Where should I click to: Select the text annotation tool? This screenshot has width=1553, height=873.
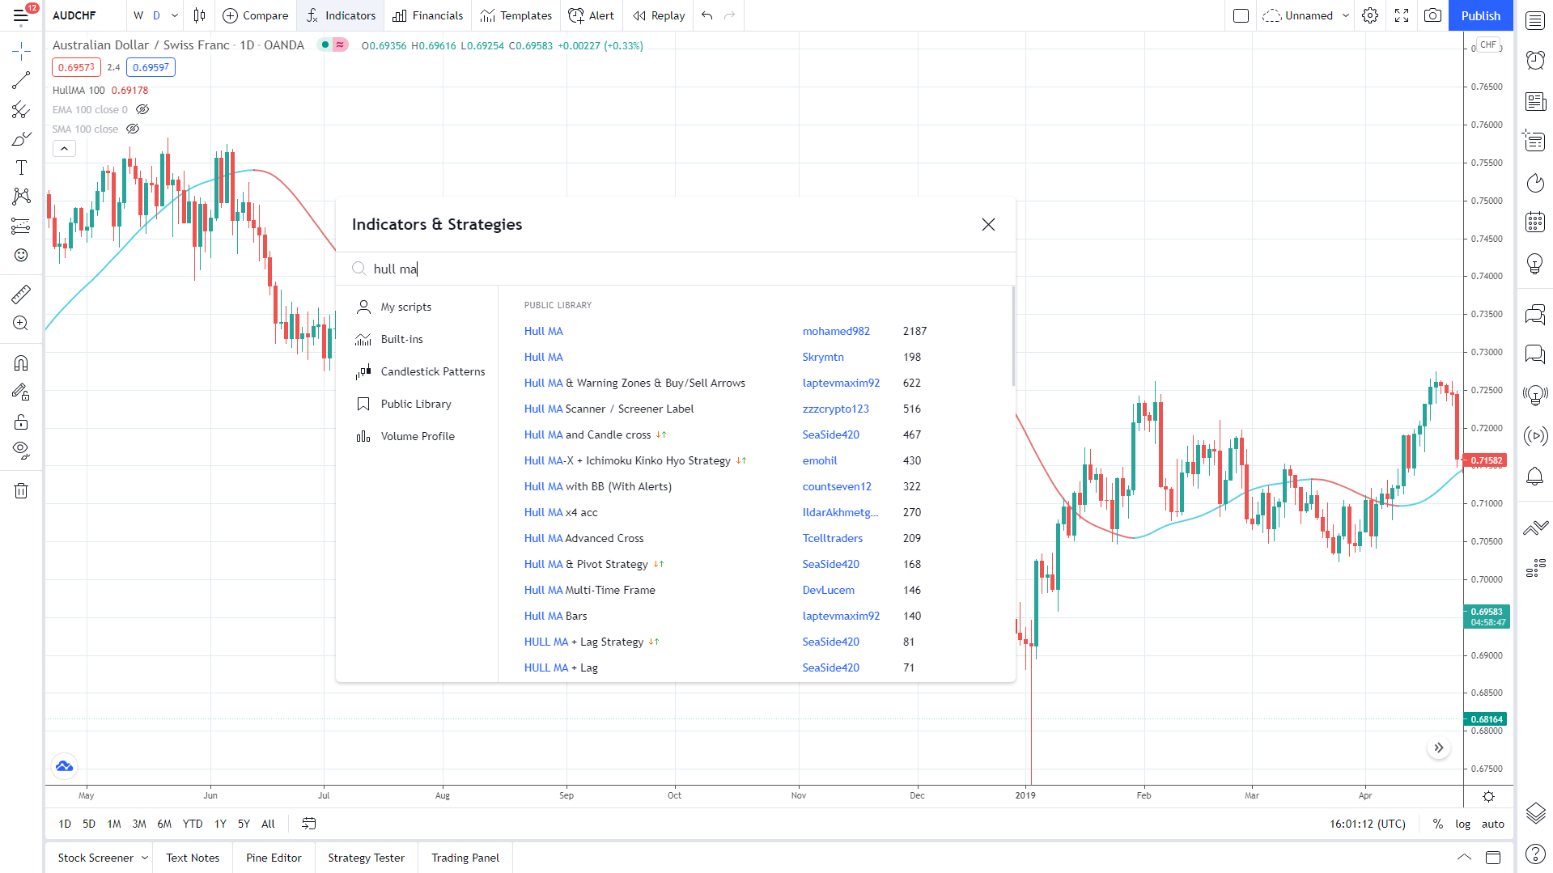click(x=21, y=167)
